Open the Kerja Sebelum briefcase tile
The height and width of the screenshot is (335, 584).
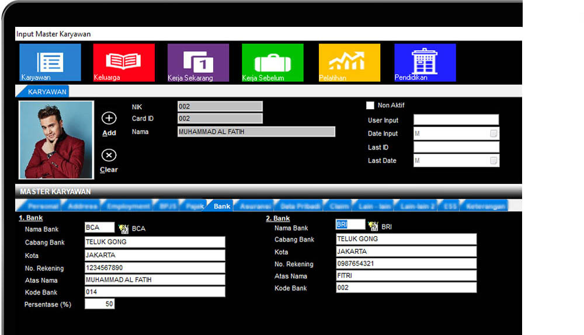point(272,62)
